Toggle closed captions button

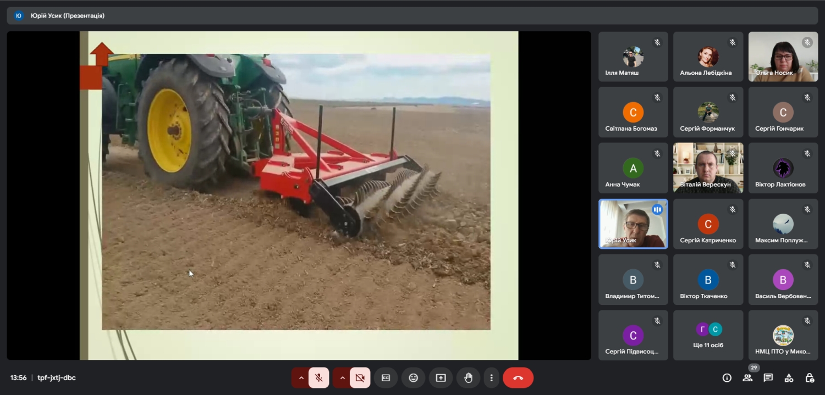point(386,378)
